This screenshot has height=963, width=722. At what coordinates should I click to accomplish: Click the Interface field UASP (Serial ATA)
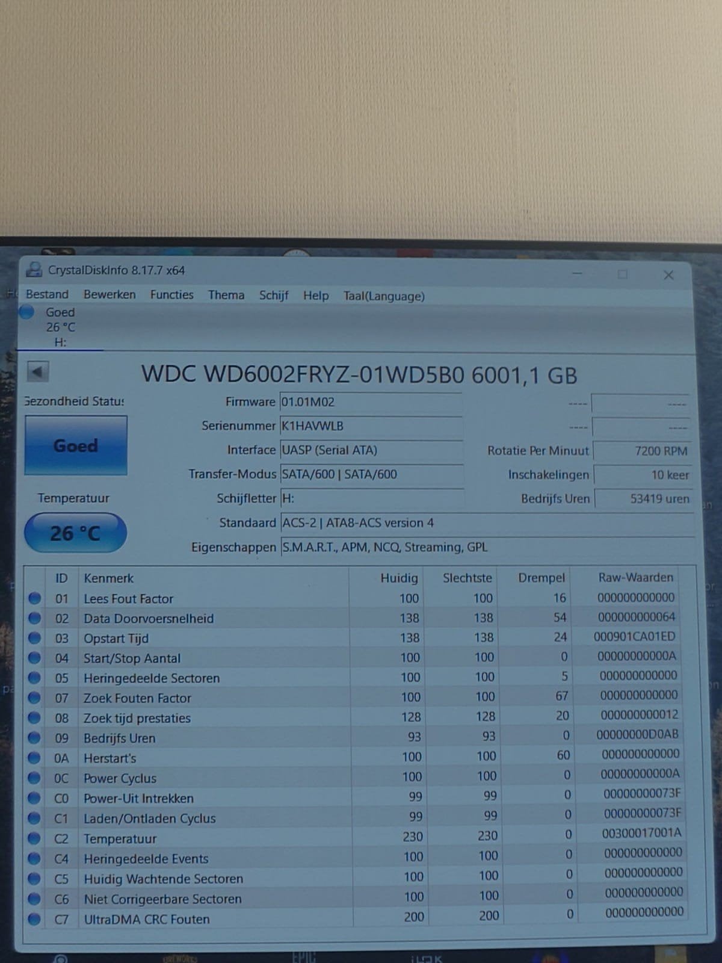click(371, 450)
